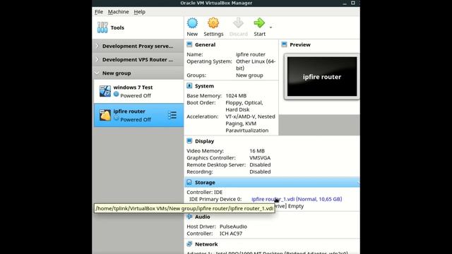Click the System section chip icon

click(x=189, y=85)
